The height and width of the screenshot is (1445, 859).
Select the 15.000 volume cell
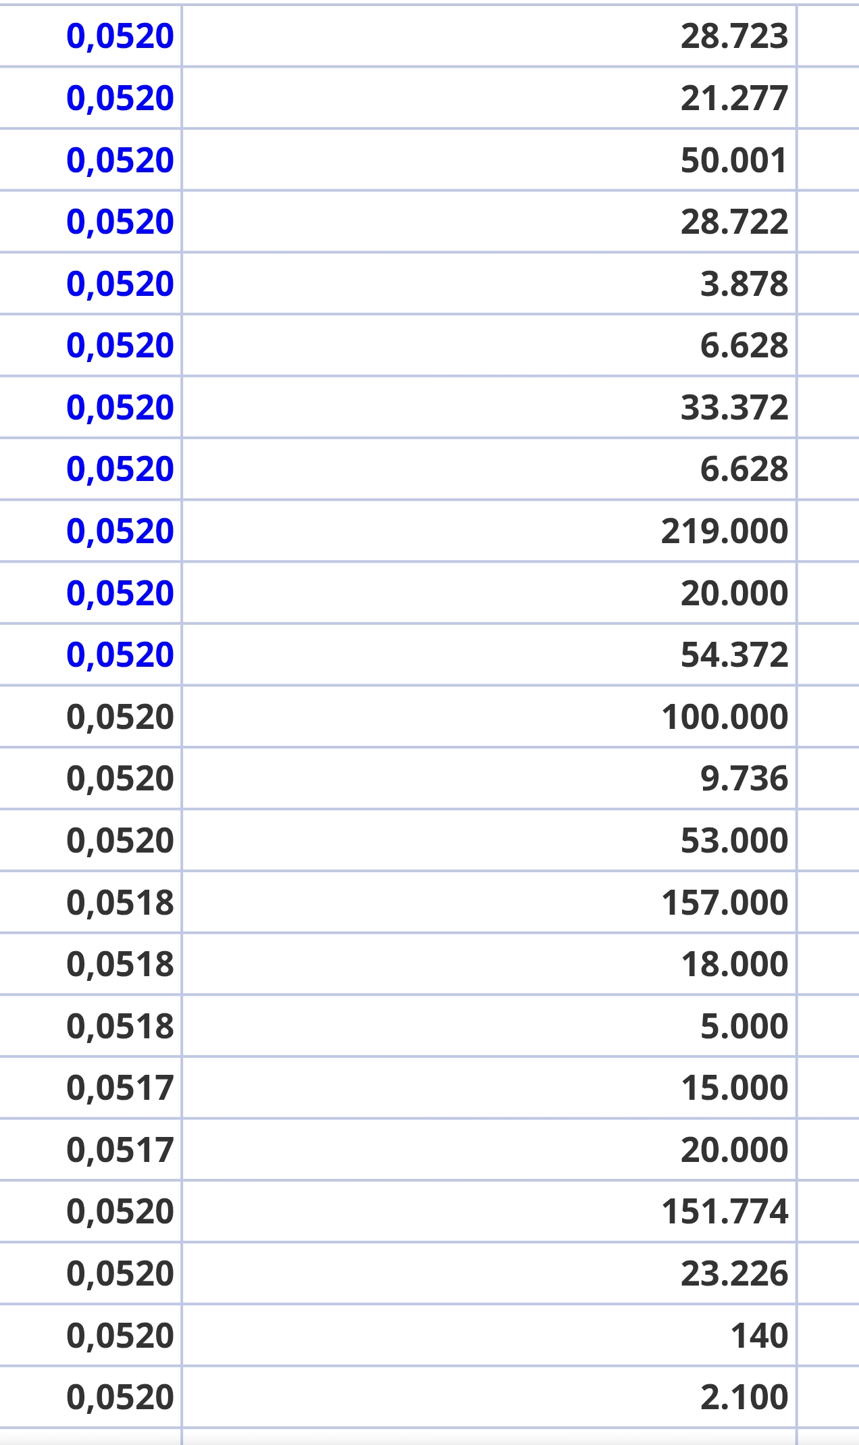point(490,1088)
